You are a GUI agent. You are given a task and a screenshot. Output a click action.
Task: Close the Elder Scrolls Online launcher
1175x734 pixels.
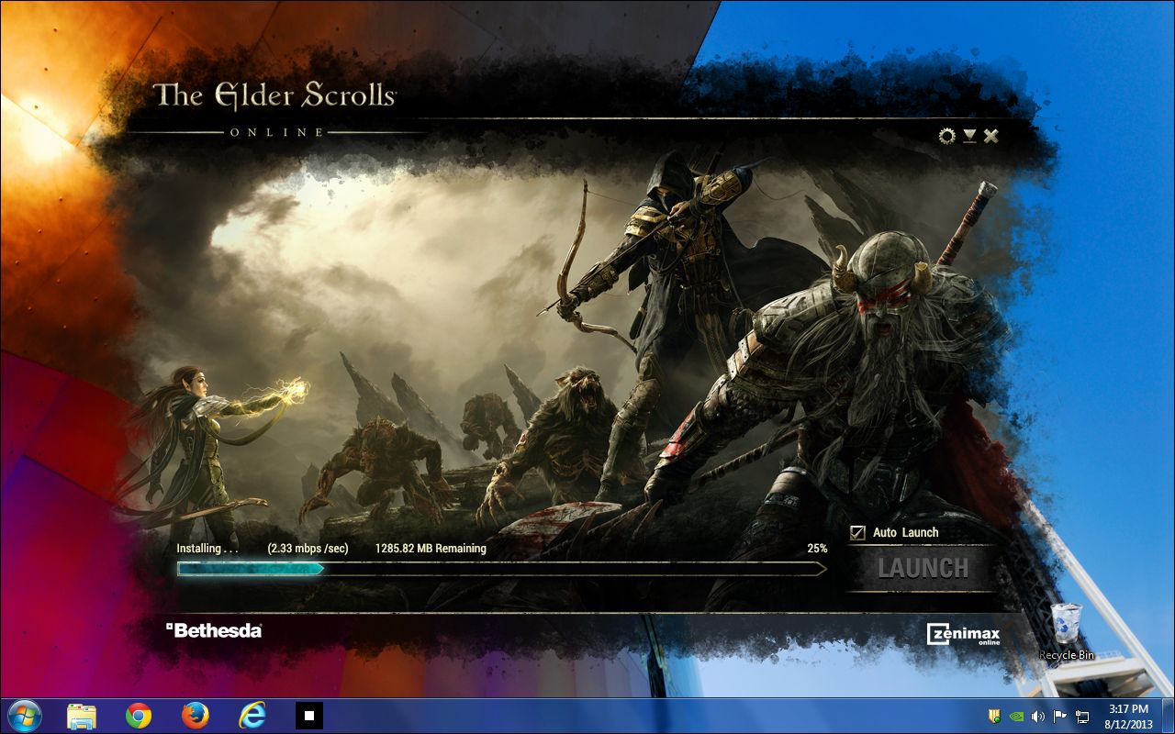click(991, 136)
